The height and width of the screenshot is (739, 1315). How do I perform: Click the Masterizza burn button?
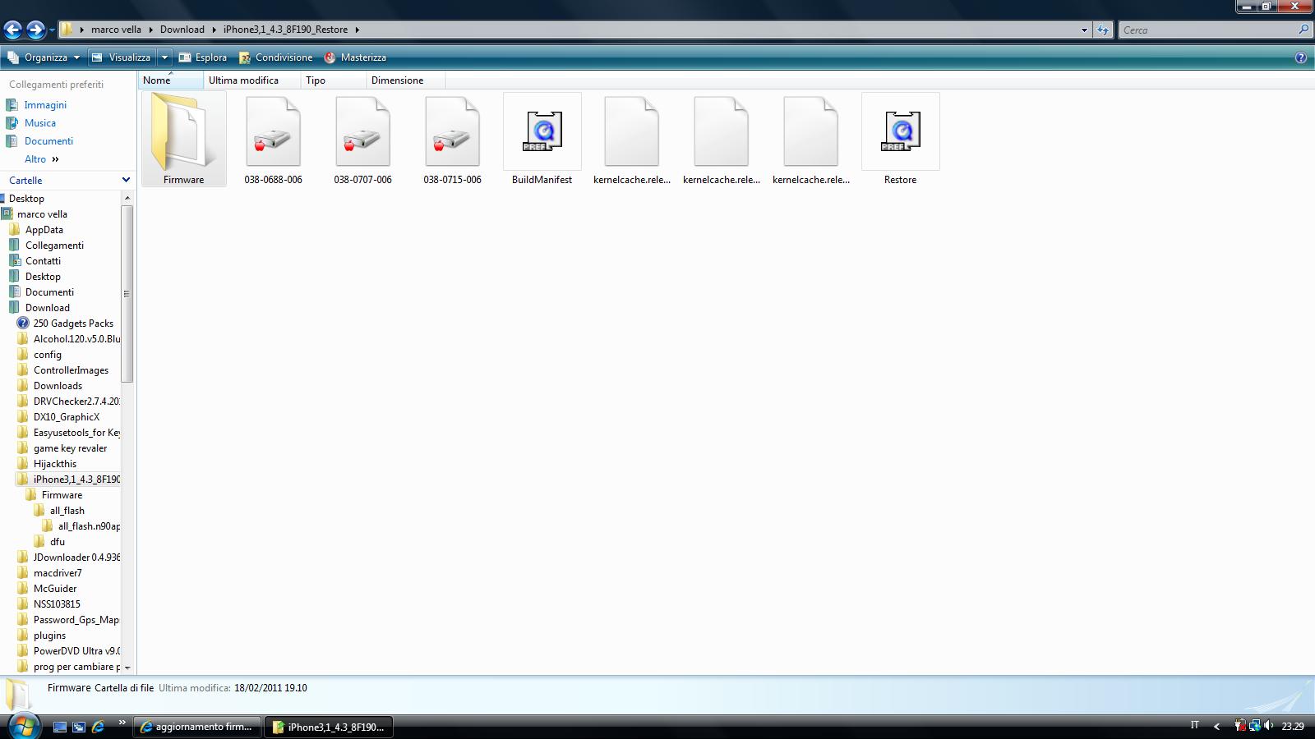[x=355, y=57]
